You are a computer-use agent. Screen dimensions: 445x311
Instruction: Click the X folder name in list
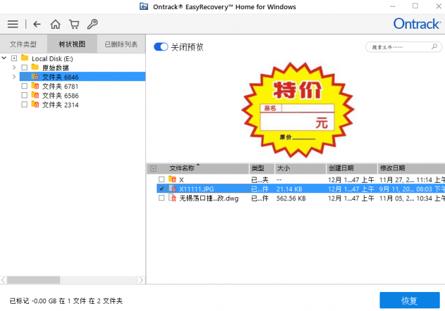[x=181, y=179]
